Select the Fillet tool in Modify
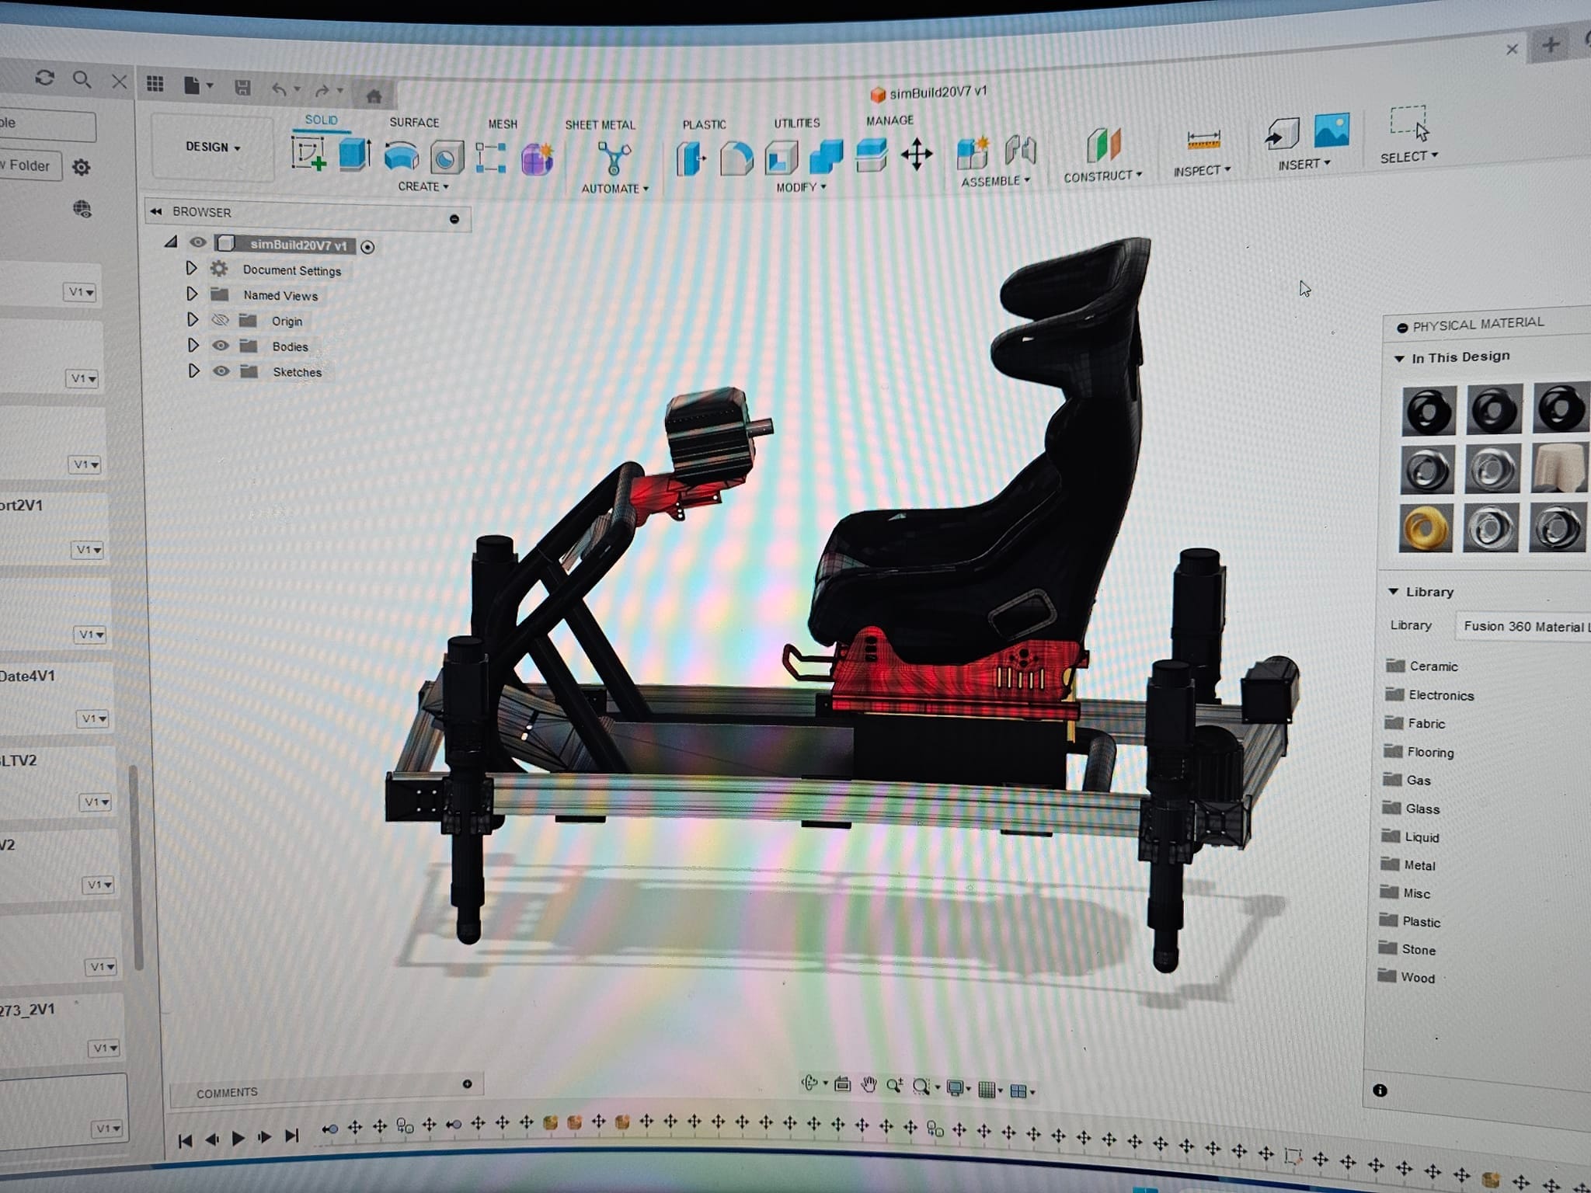 click(736, 158)
